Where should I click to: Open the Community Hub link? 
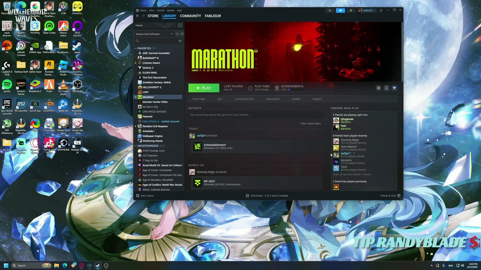click(x=244, y=99)
